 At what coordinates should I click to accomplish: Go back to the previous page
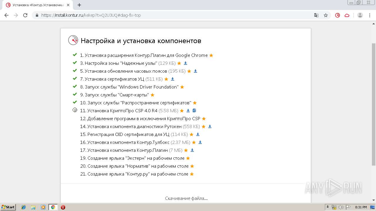(6, 15)
